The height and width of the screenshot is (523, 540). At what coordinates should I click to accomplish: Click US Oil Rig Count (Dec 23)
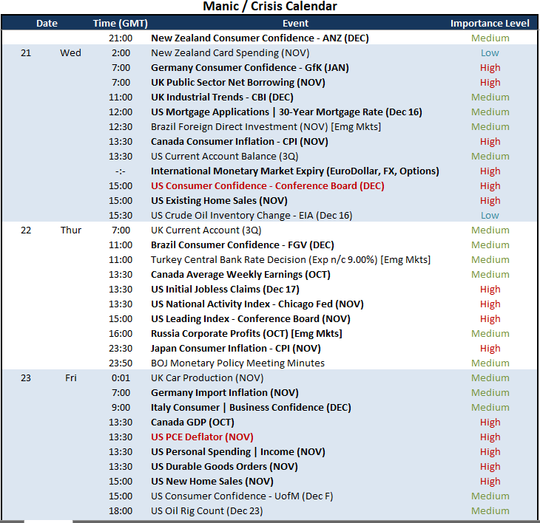coord(206,511)
